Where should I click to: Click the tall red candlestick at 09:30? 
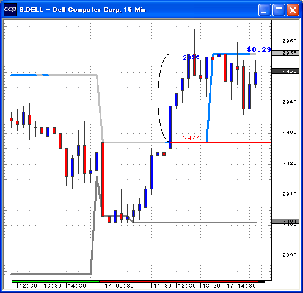103,179
